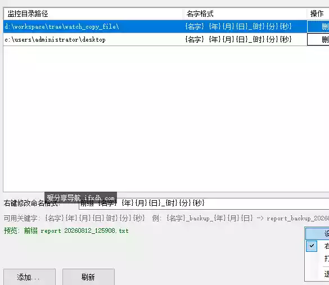
Task: Click the 刷新 button
Action: tap(88, 277)
